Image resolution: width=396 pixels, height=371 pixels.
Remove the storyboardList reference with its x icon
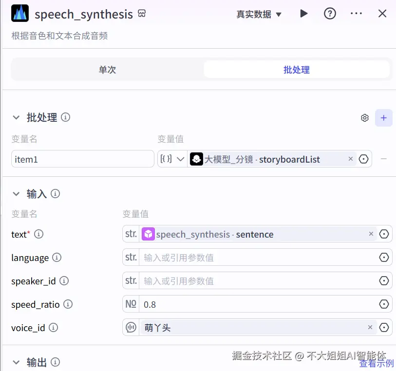click(x=350, y=159)
